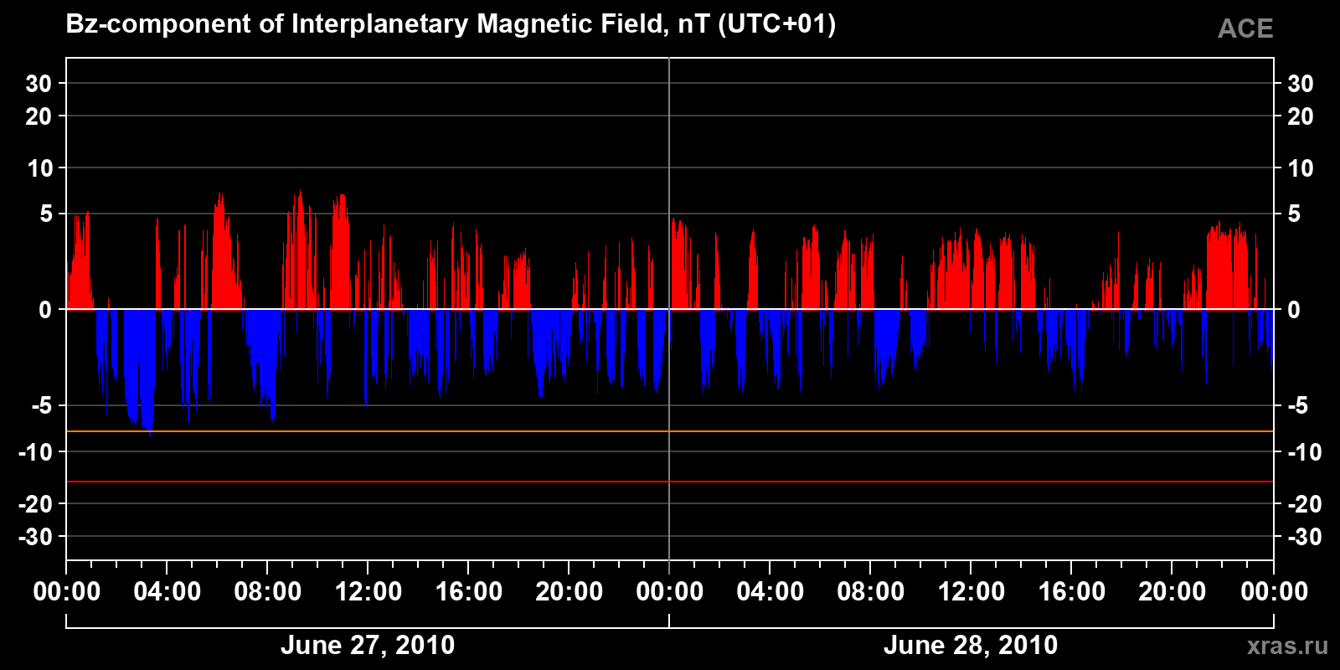Screen dimensions: 1340x670
Task: Click the -10 label on the left axis
Action: pyautogui.click(x=36, y=452)
